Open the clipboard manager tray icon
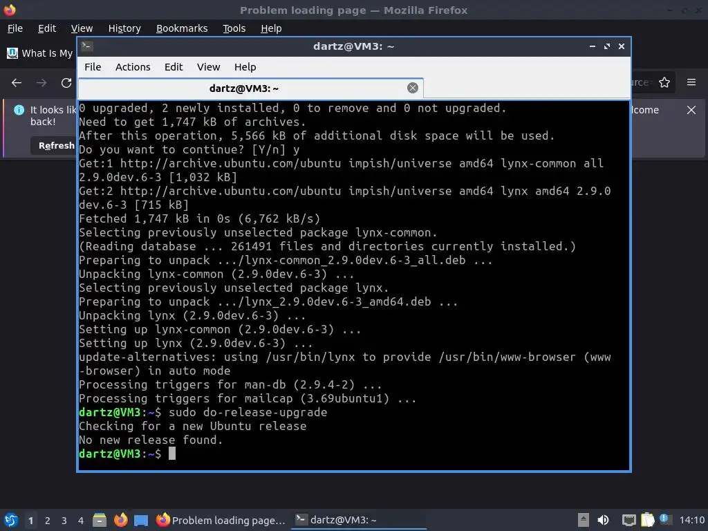The width and height of the screenshot is (708, 531). pos(647,520)
